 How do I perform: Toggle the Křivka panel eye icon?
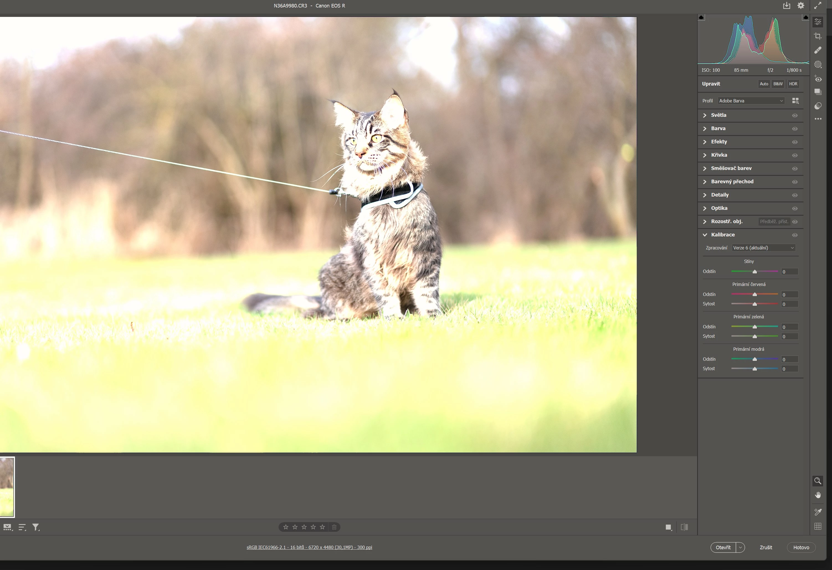pyautogui.click(x=795, y=155)
